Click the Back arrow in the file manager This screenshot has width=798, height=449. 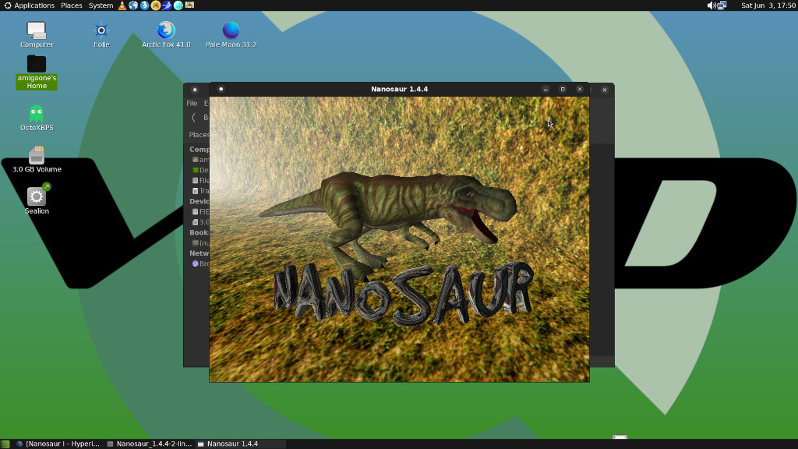pyautogui.click(x=193, y=118)
